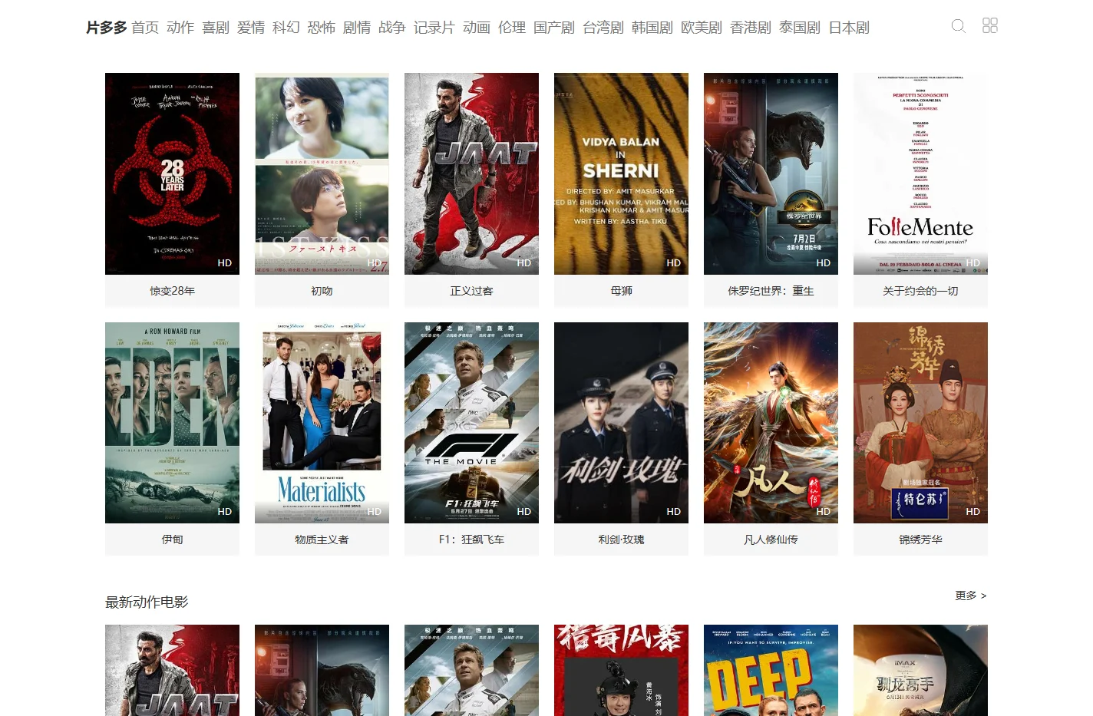
Task: Click the 关于约会的一切 title link
Action: coord(920,291)
